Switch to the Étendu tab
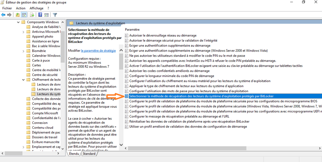Viewport: 322px width, 162px height. click(74, 154)
